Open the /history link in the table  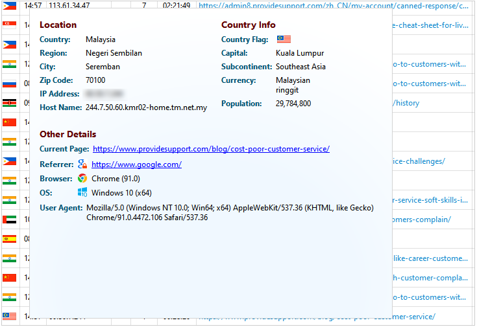406,103
